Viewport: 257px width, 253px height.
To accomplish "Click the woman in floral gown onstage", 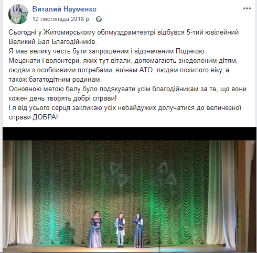I will pos(95,232).
